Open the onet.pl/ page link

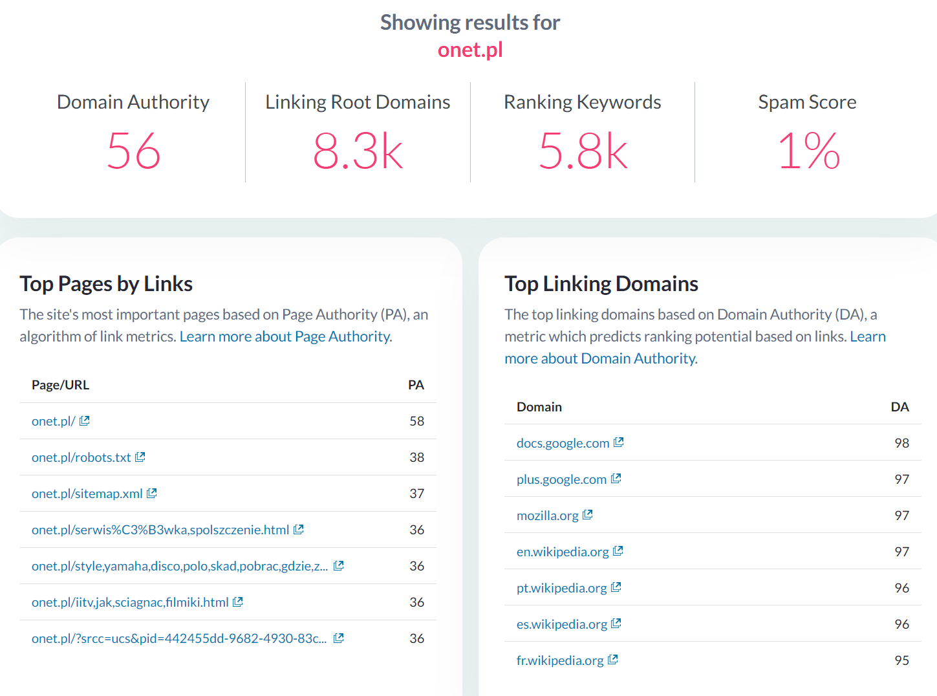point(54,421)
